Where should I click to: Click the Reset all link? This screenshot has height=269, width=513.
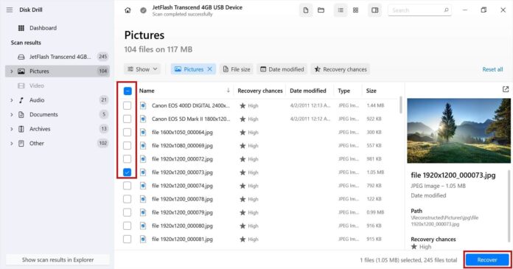point(492,69)
